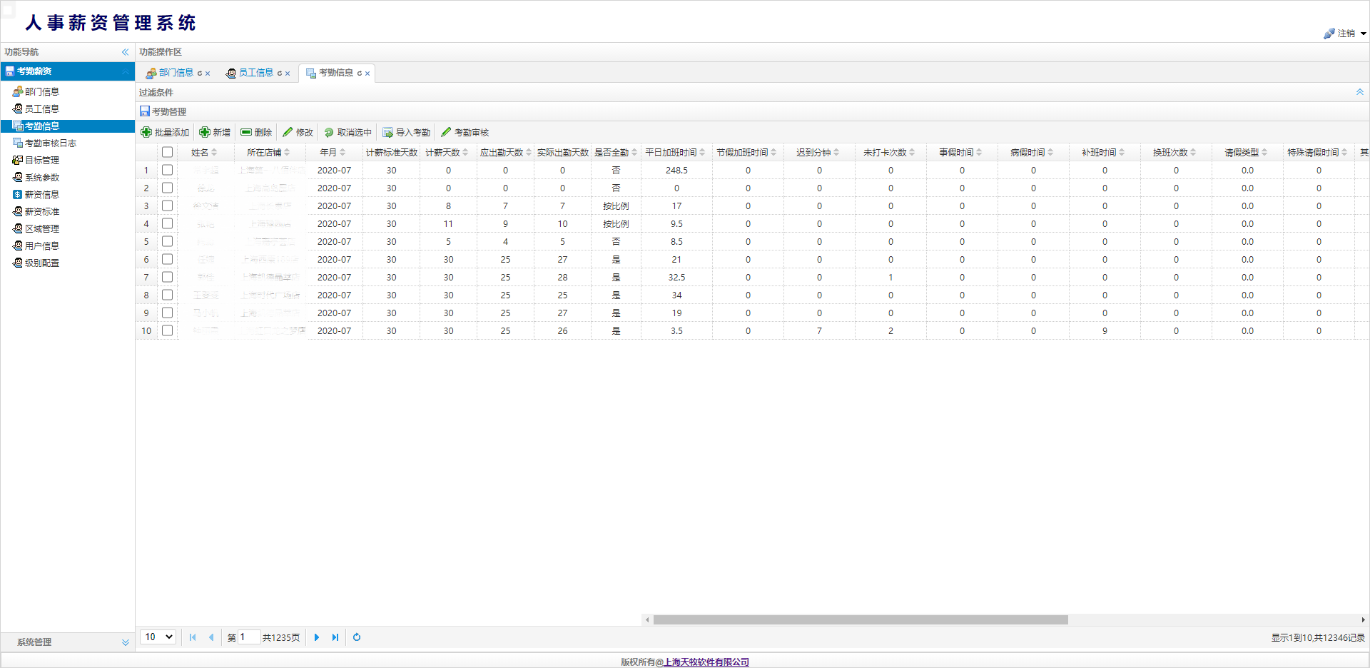Image resolution: width=1370 pixels, height=668 pixels.
Task: Click the page number input field
Action: click(x=248, y=637)
